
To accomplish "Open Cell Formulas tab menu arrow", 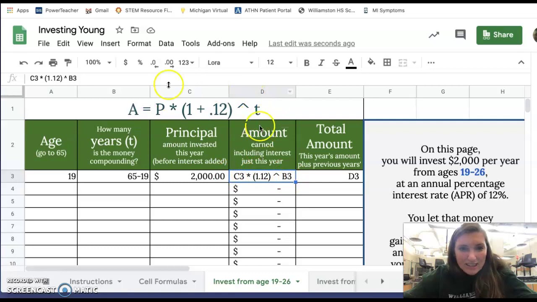I will pyautogui.click(x=194, y=281).
